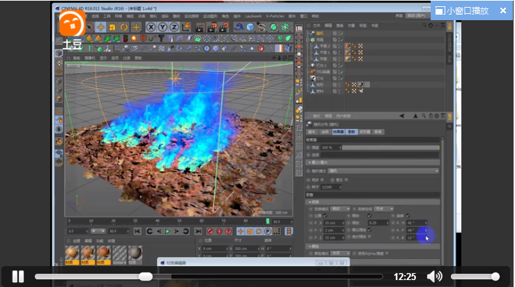Toggle the 同步 sync checkbox
The image size is (515, 287).
(322, 180)
